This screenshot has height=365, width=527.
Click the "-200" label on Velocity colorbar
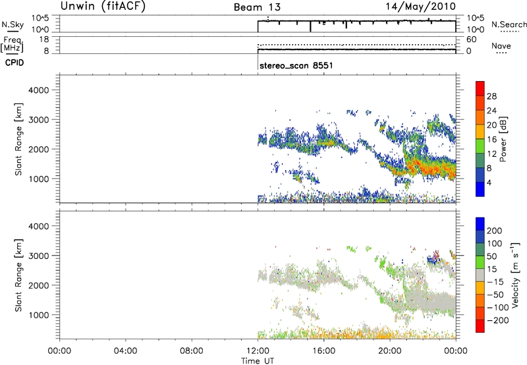click(x=497, y=320)
